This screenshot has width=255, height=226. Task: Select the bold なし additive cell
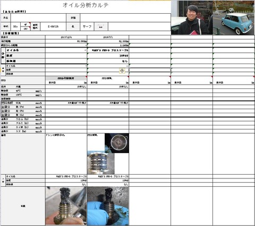point(108,61)
